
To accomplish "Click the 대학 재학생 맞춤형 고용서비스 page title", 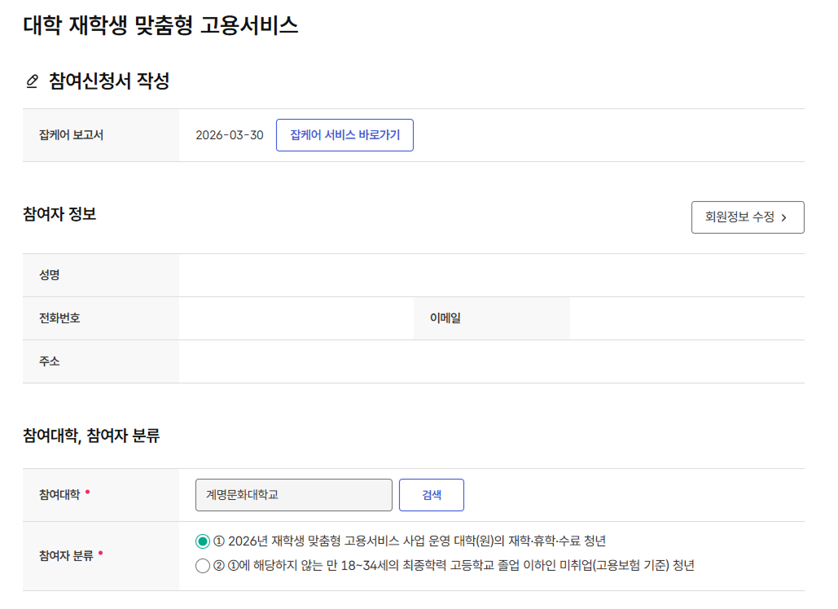I will (x=160, y=25).
